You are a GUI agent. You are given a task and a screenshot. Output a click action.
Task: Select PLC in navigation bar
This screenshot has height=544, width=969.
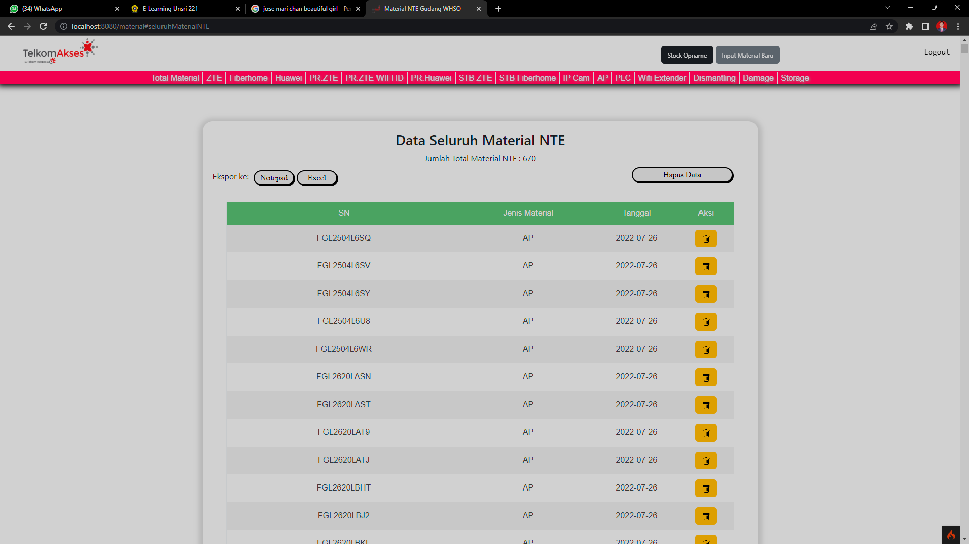pos(623,78)
